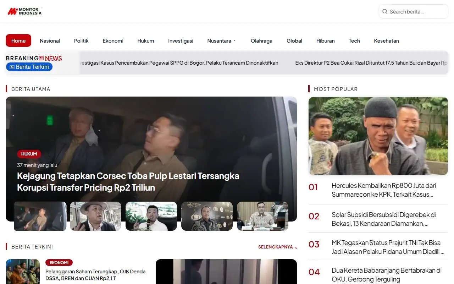454x284 pixels.
Task: Open the Kesehatan section
Action: 386,41
